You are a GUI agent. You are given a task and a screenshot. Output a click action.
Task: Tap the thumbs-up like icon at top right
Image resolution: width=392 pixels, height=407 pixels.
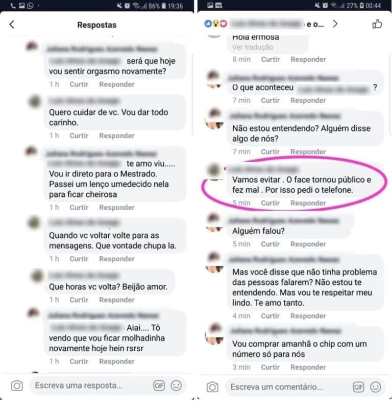click(377, 24)
